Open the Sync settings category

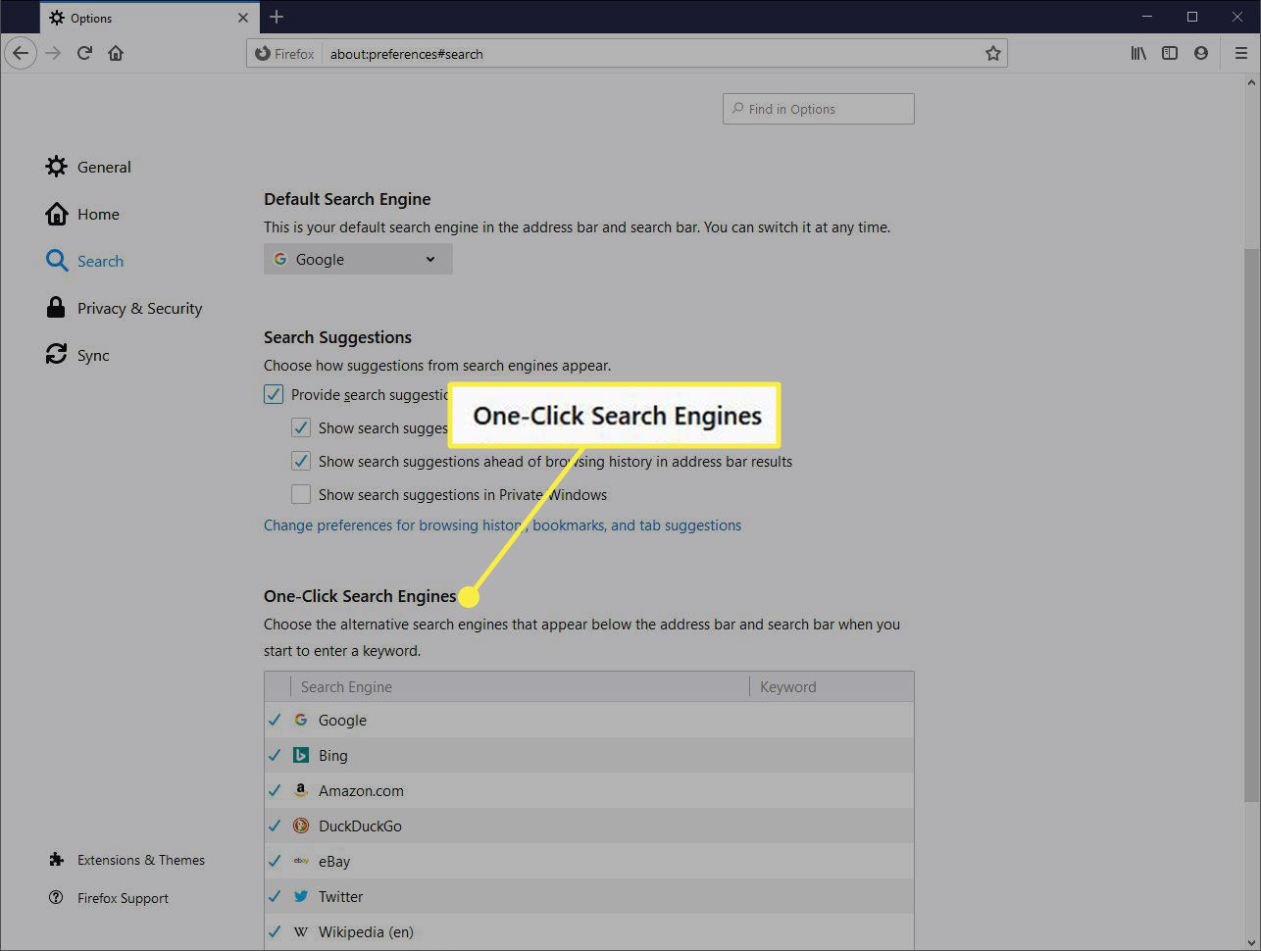[x=77, y=355]
